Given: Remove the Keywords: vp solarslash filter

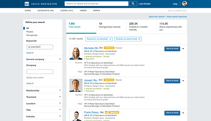Looking at the screenshot, I should [110, 39].
